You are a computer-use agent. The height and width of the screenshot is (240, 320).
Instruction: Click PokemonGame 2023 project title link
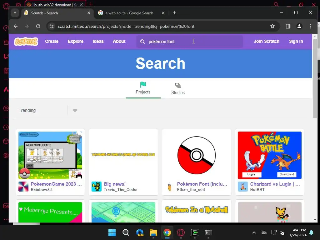pos(56,184)
